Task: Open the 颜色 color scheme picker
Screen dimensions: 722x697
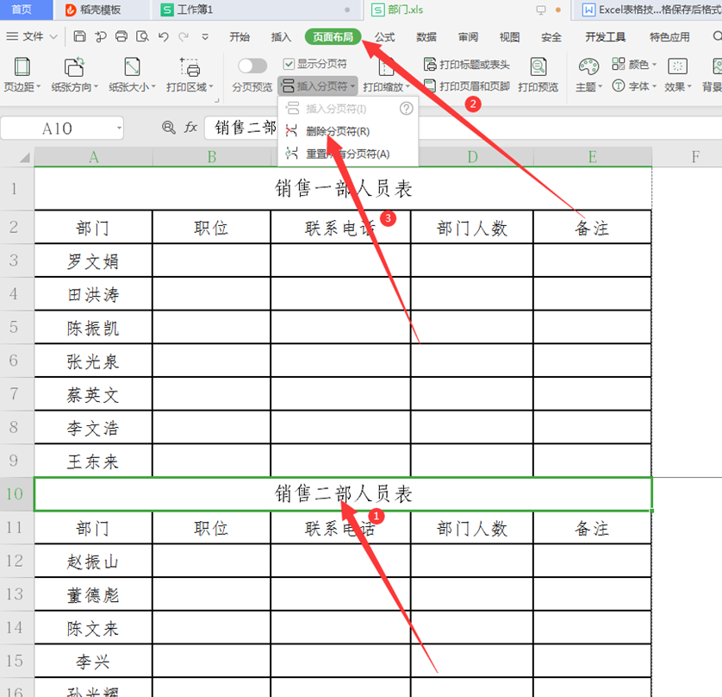Action: click(x=639, y=65)
